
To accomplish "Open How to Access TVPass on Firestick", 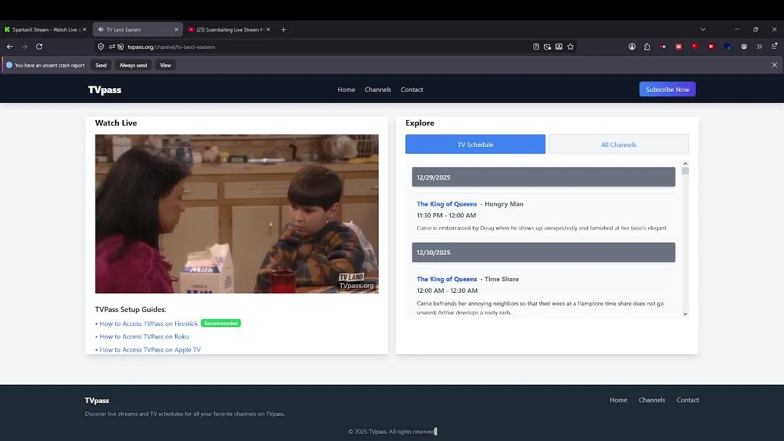I will click(149, 323).
